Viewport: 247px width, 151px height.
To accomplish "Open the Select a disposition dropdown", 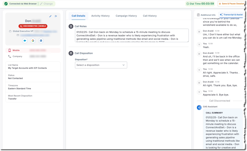I will (101, 65).
